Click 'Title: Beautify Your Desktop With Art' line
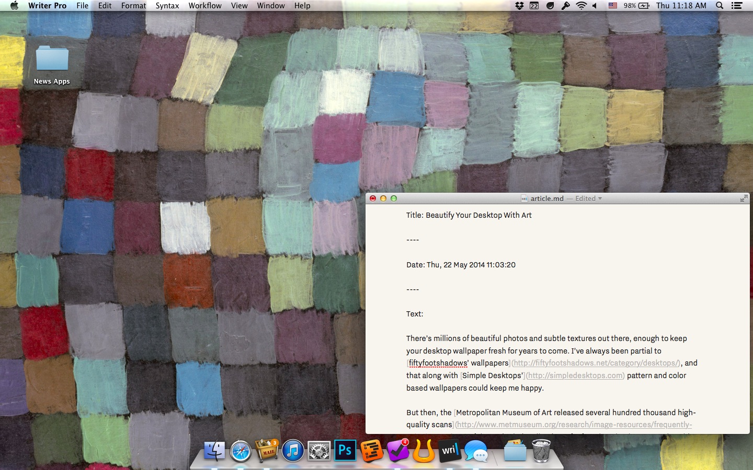This screenshot has width=753, height=470. tap(469, 215)
